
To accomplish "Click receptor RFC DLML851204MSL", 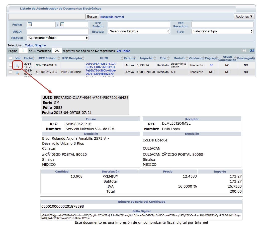I will click(176, 123).
